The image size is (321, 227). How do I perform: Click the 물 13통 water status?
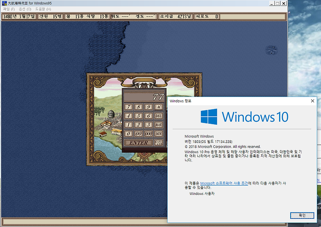[75, 17]
